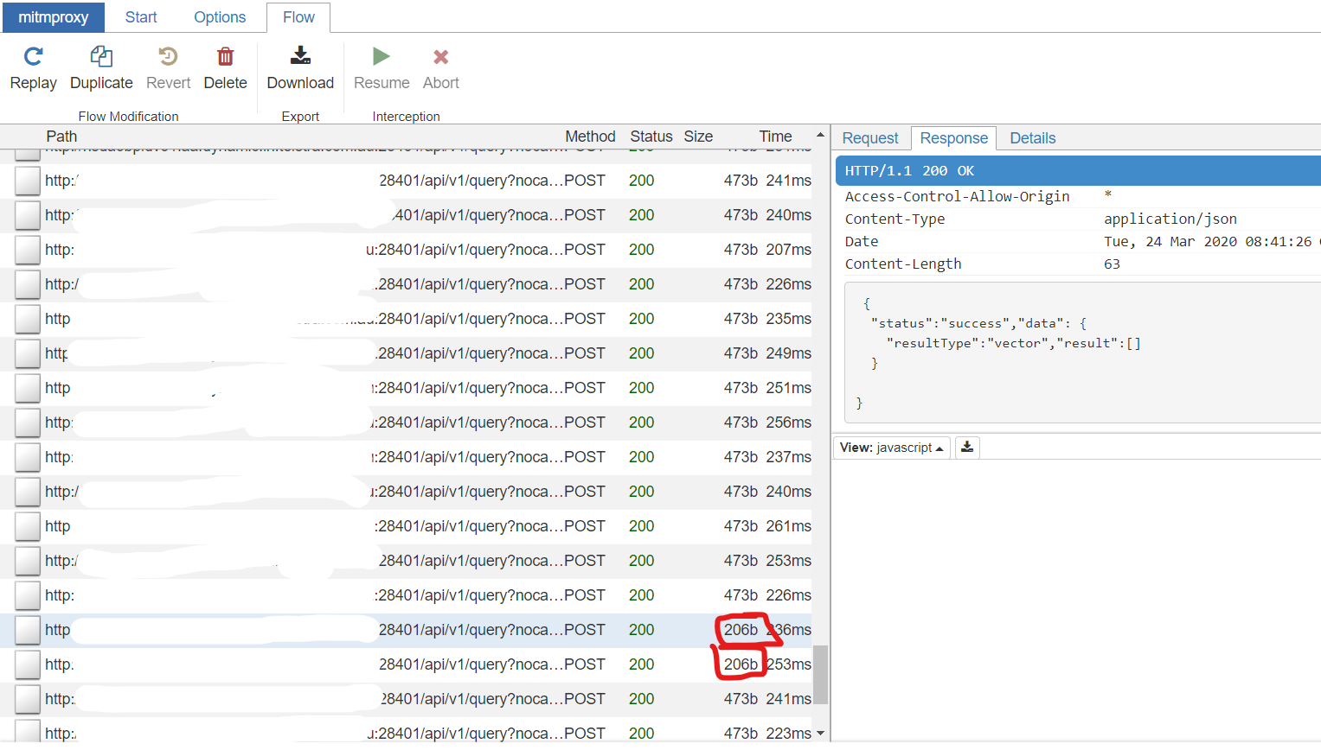Image resolution: width=1321 pixels, height=750 pixels.
Task: Abort the intercepted flow
Action: pyautogui.click(x=440, y=69)
